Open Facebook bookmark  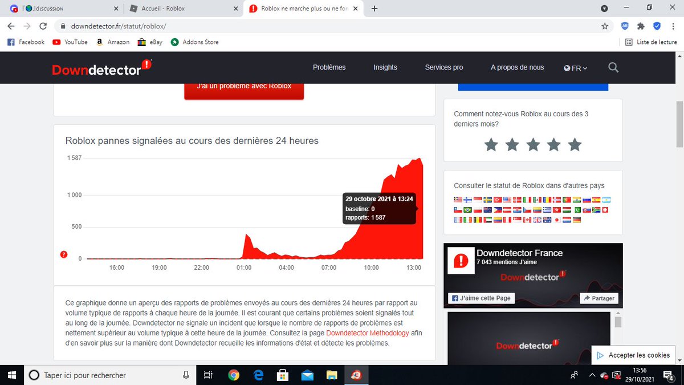(x=26, y=42)
